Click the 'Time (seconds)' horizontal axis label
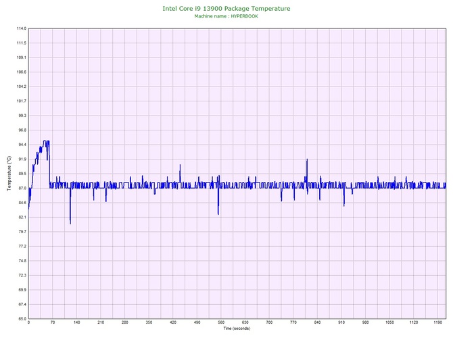 [237, 329]
